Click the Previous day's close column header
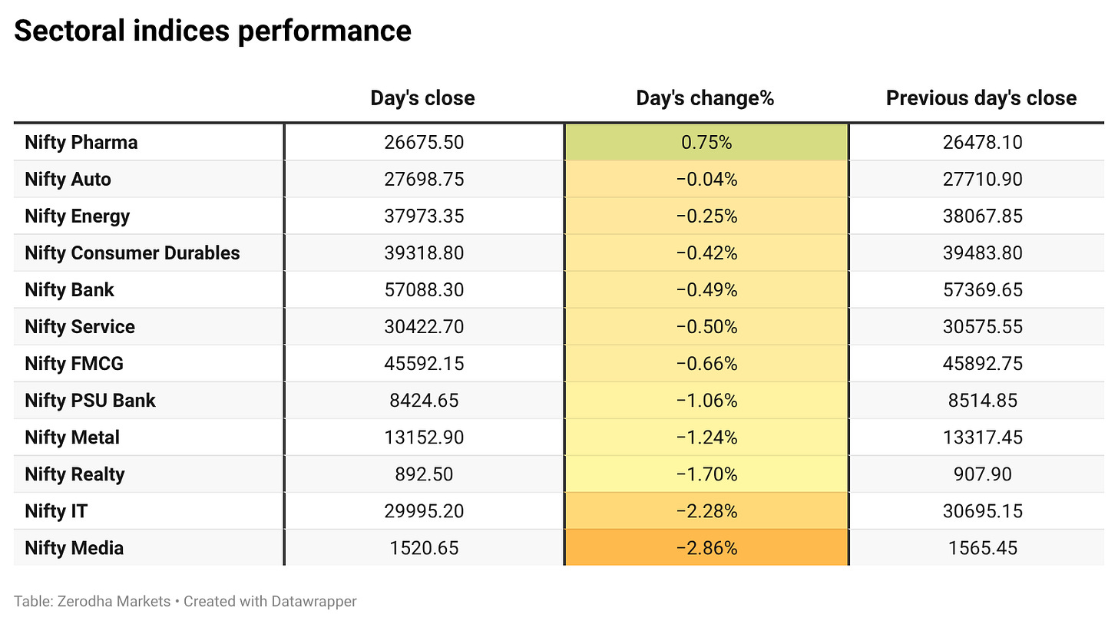The width and height of the screenshot is (1118, 624). [981, 98]
